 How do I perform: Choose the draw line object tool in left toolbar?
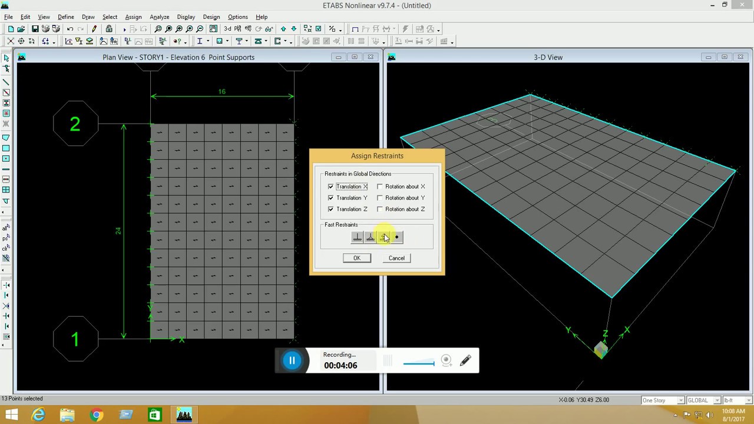click(6, 82)
